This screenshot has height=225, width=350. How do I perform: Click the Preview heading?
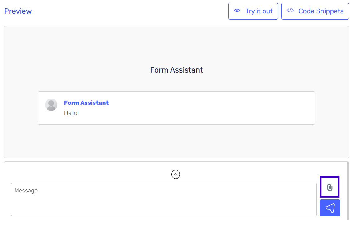click(18, 11)
